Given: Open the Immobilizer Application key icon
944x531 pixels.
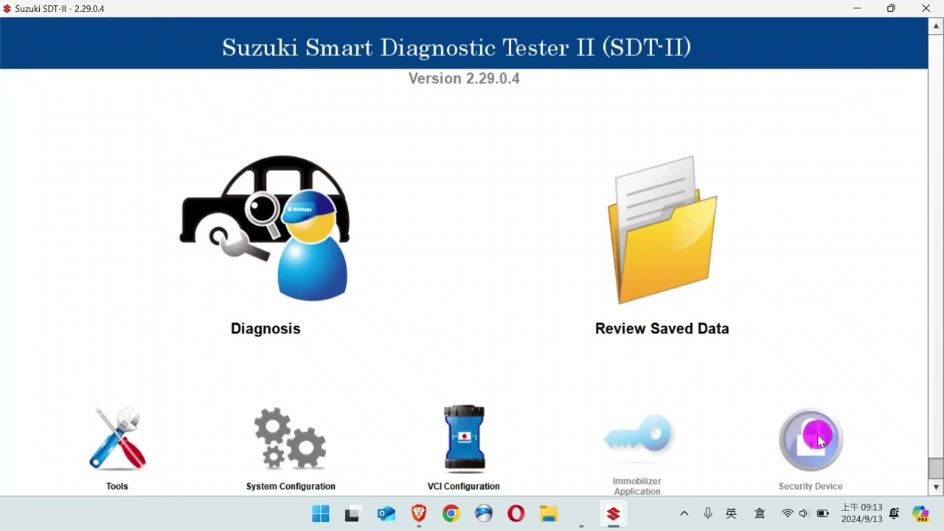Looking at the screenshot, I should pyautogui.click(x=639, y=435).
